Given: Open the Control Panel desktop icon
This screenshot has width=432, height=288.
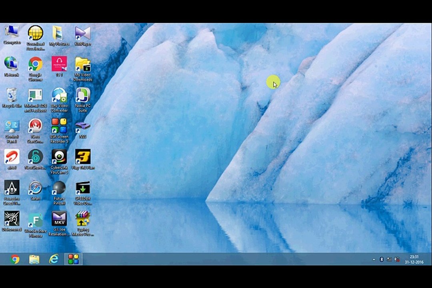Looking at the screenshot, I should pyautogui.click(x=12, y=131).
